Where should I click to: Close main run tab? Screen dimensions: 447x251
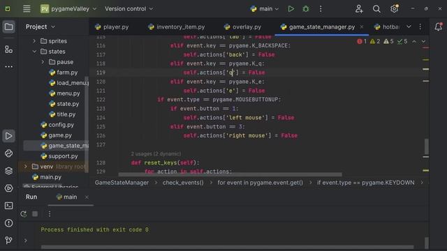pyautogui.click(x=87, y=197)
